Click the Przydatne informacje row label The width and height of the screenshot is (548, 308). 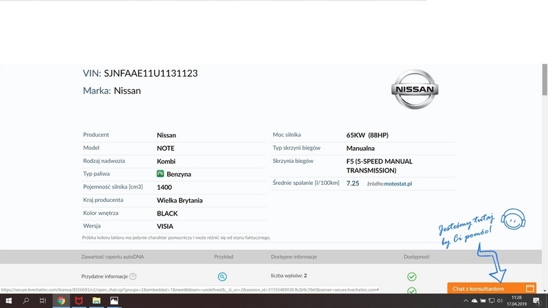(x=105, y=277)
